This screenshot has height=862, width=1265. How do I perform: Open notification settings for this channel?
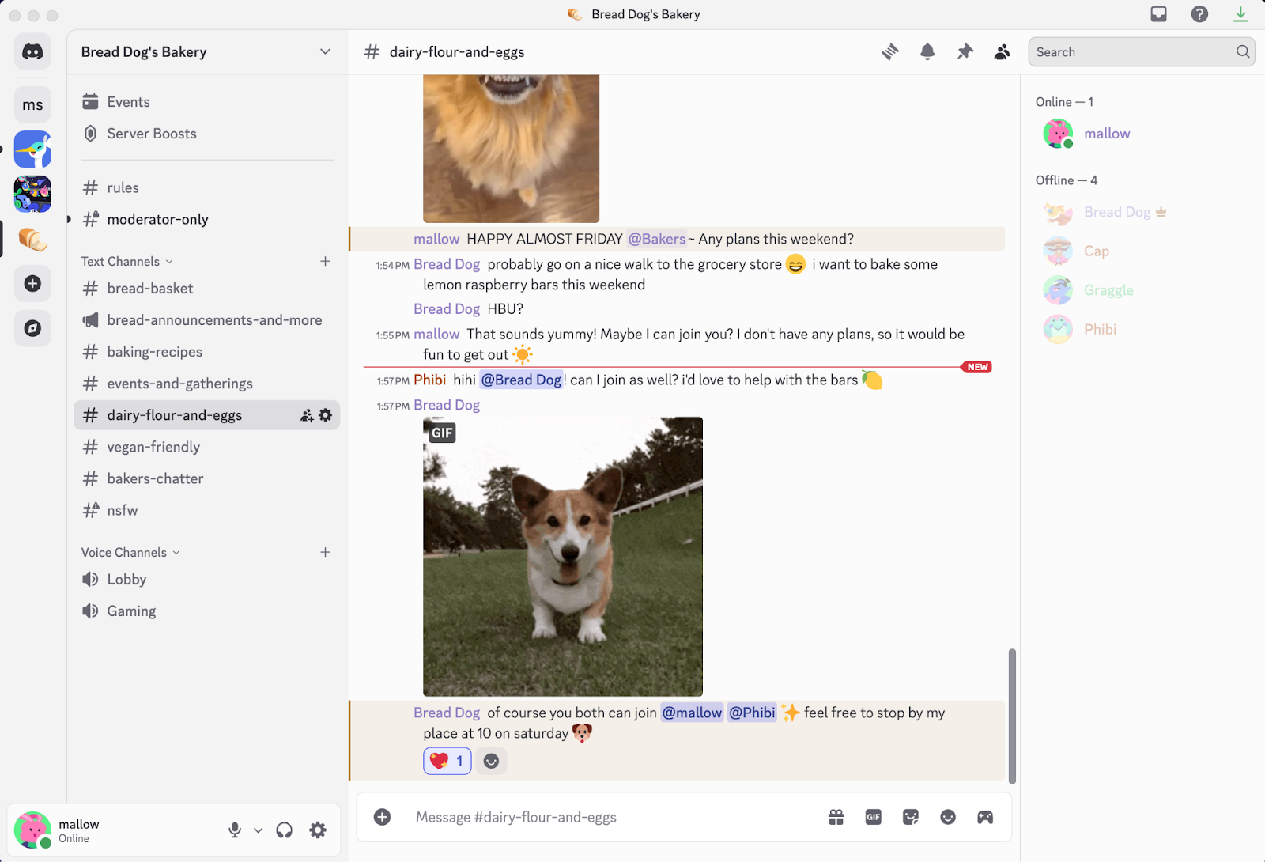[x=927, y=51]
